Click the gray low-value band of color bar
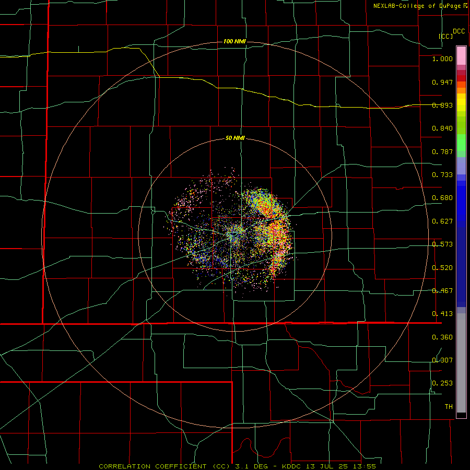 pos(461,363)
